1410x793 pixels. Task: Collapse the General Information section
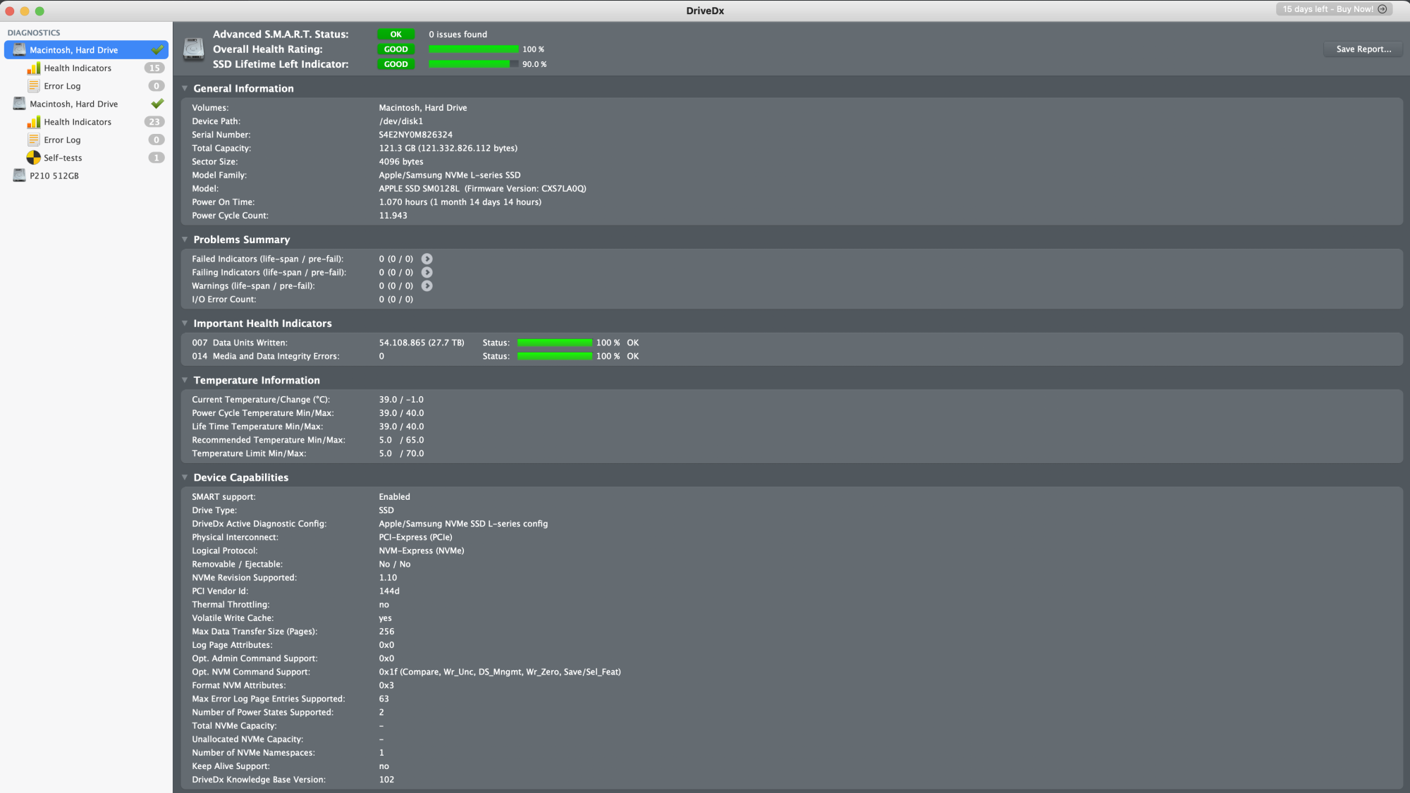click(x=185, y=88)
